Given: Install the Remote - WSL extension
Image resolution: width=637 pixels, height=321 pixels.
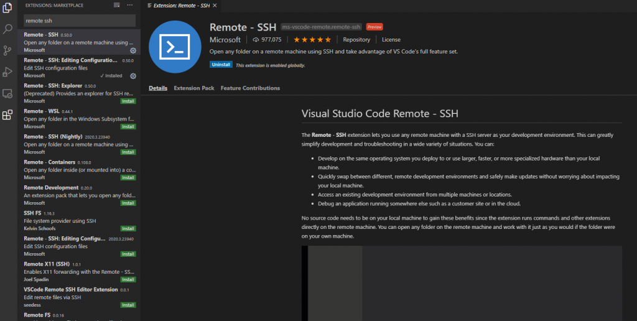Looking at the screenshot, I should (128, 127).
